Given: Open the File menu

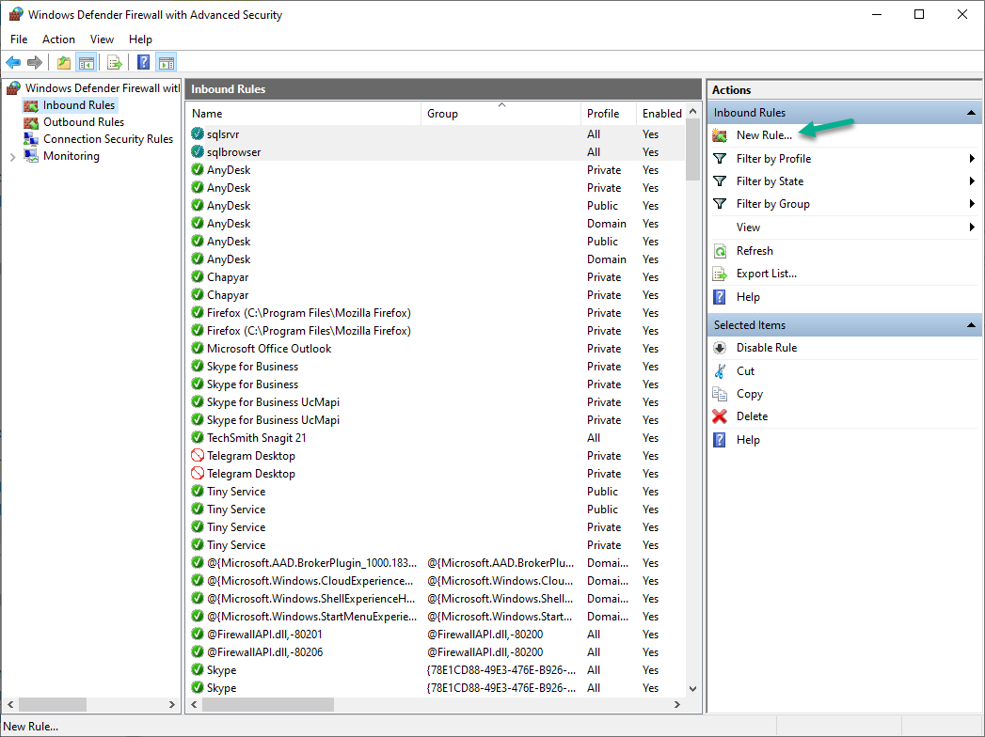Looking at the screenshot, I should pos(19,39).
